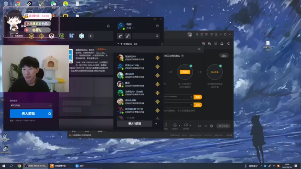
Task: Show hidden system tray icons chevron
Action: (x=261, y=166)
